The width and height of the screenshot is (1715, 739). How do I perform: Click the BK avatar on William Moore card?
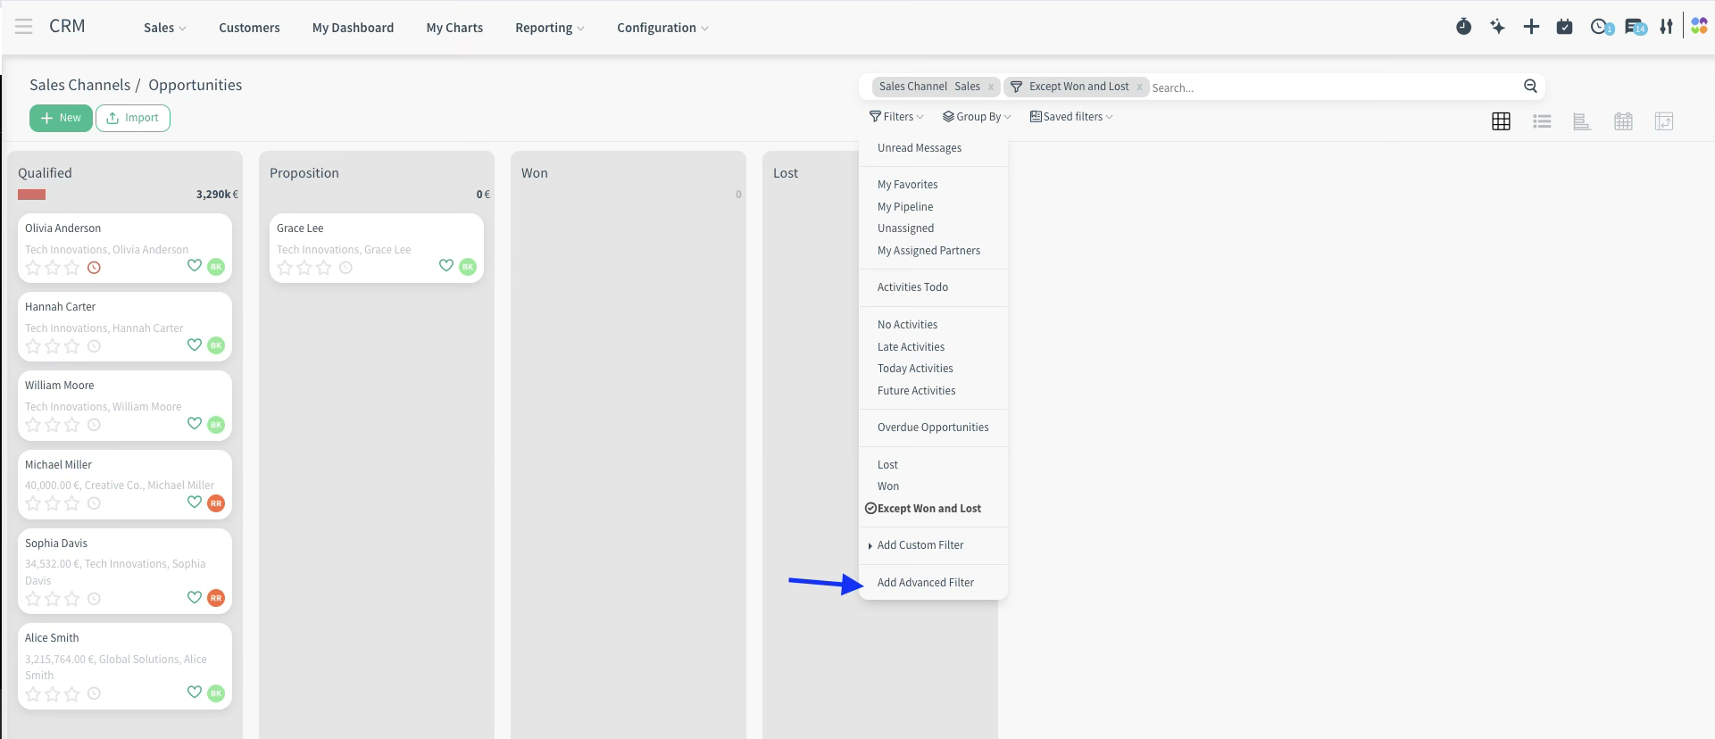(216, 425)
